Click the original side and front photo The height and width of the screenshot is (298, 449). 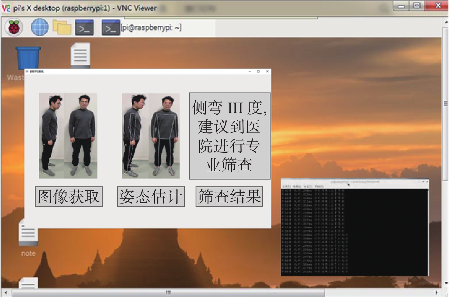(x=68, y=136)
